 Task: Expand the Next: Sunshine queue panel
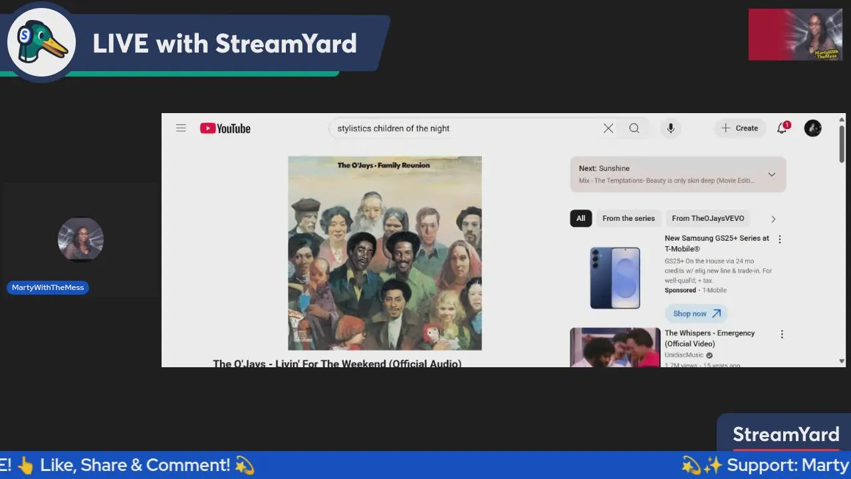[x=678, y=174]
